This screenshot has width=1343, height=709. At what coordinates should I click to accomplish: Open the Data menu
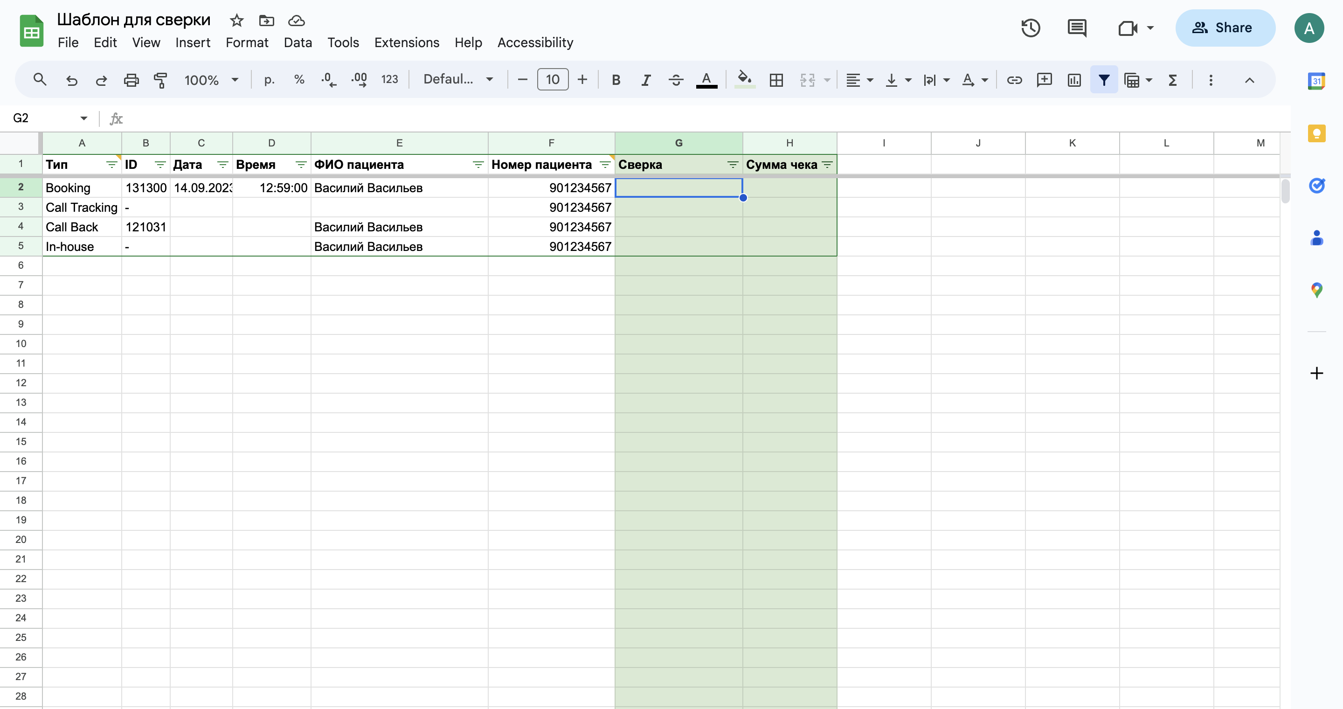click(x=298, y=43)
